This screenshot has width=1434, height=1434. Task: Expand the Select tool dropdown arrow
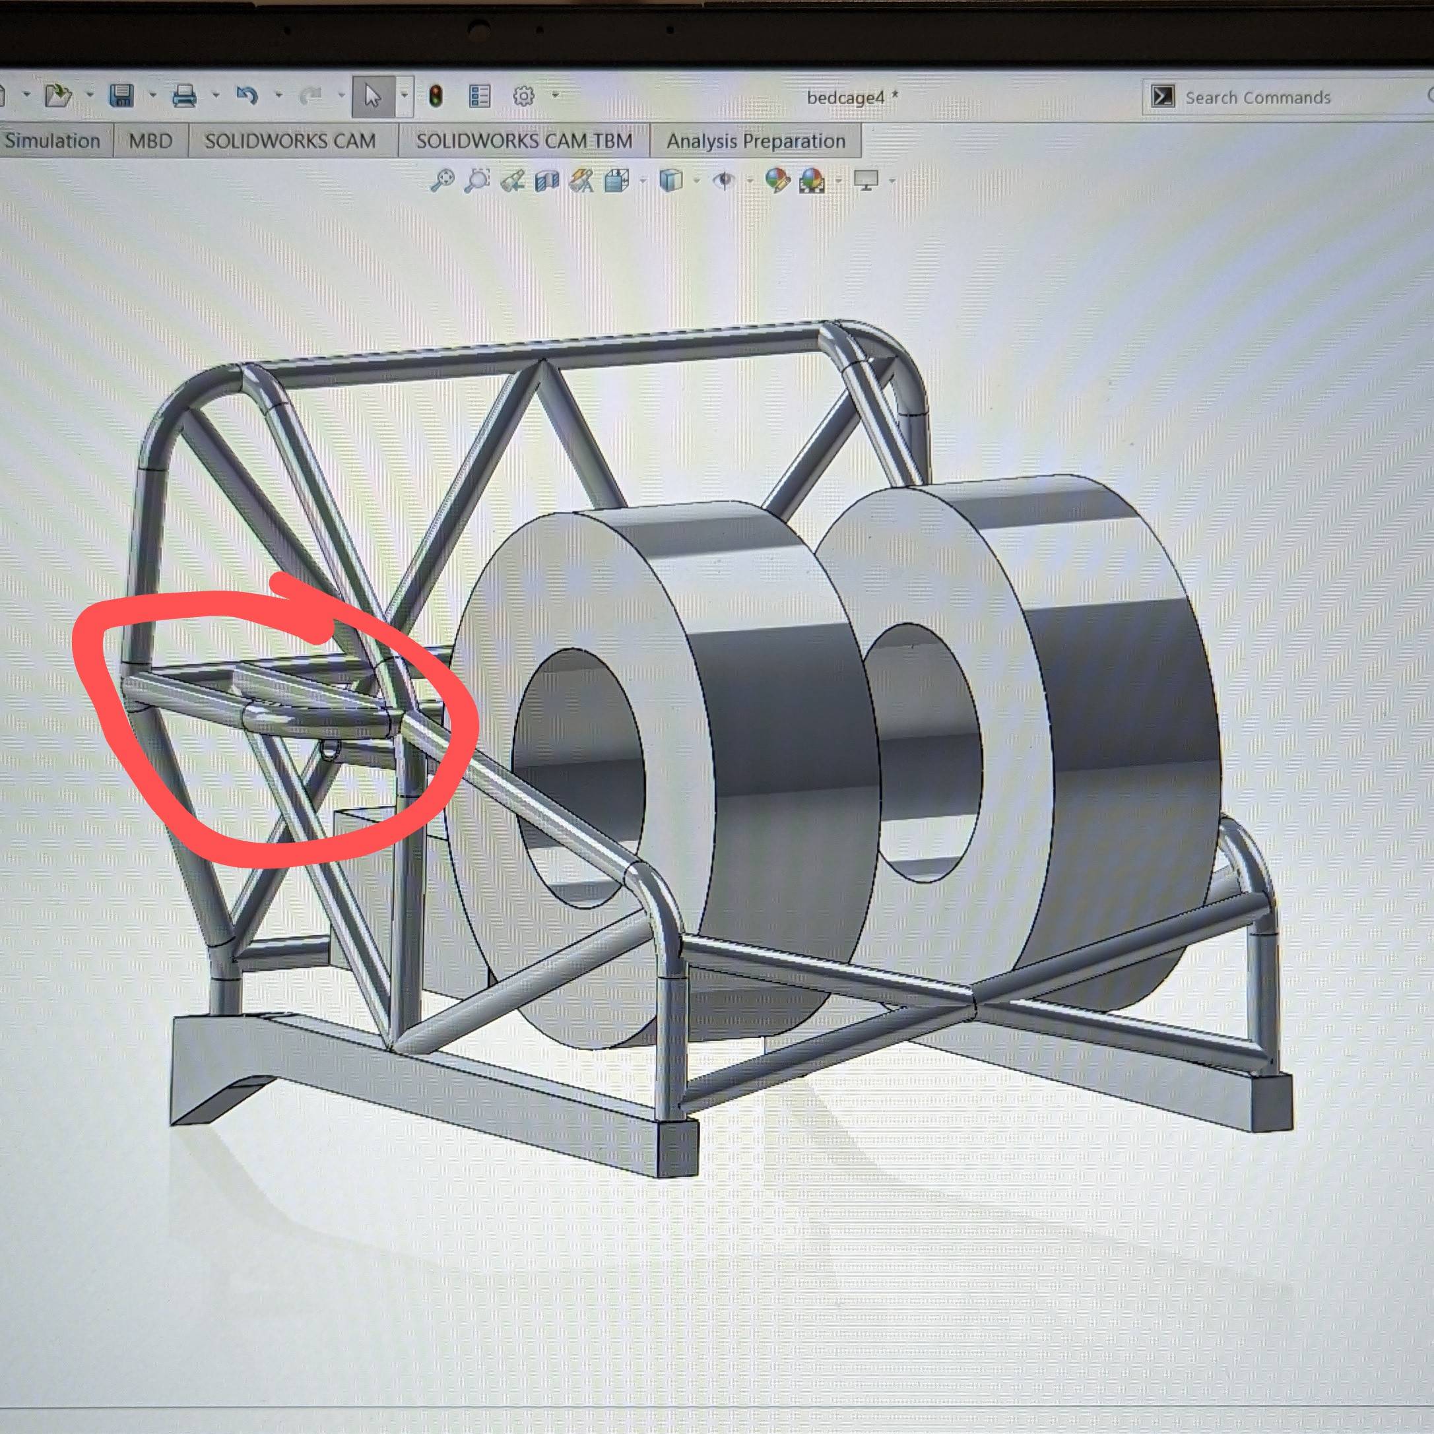[405, 96]
